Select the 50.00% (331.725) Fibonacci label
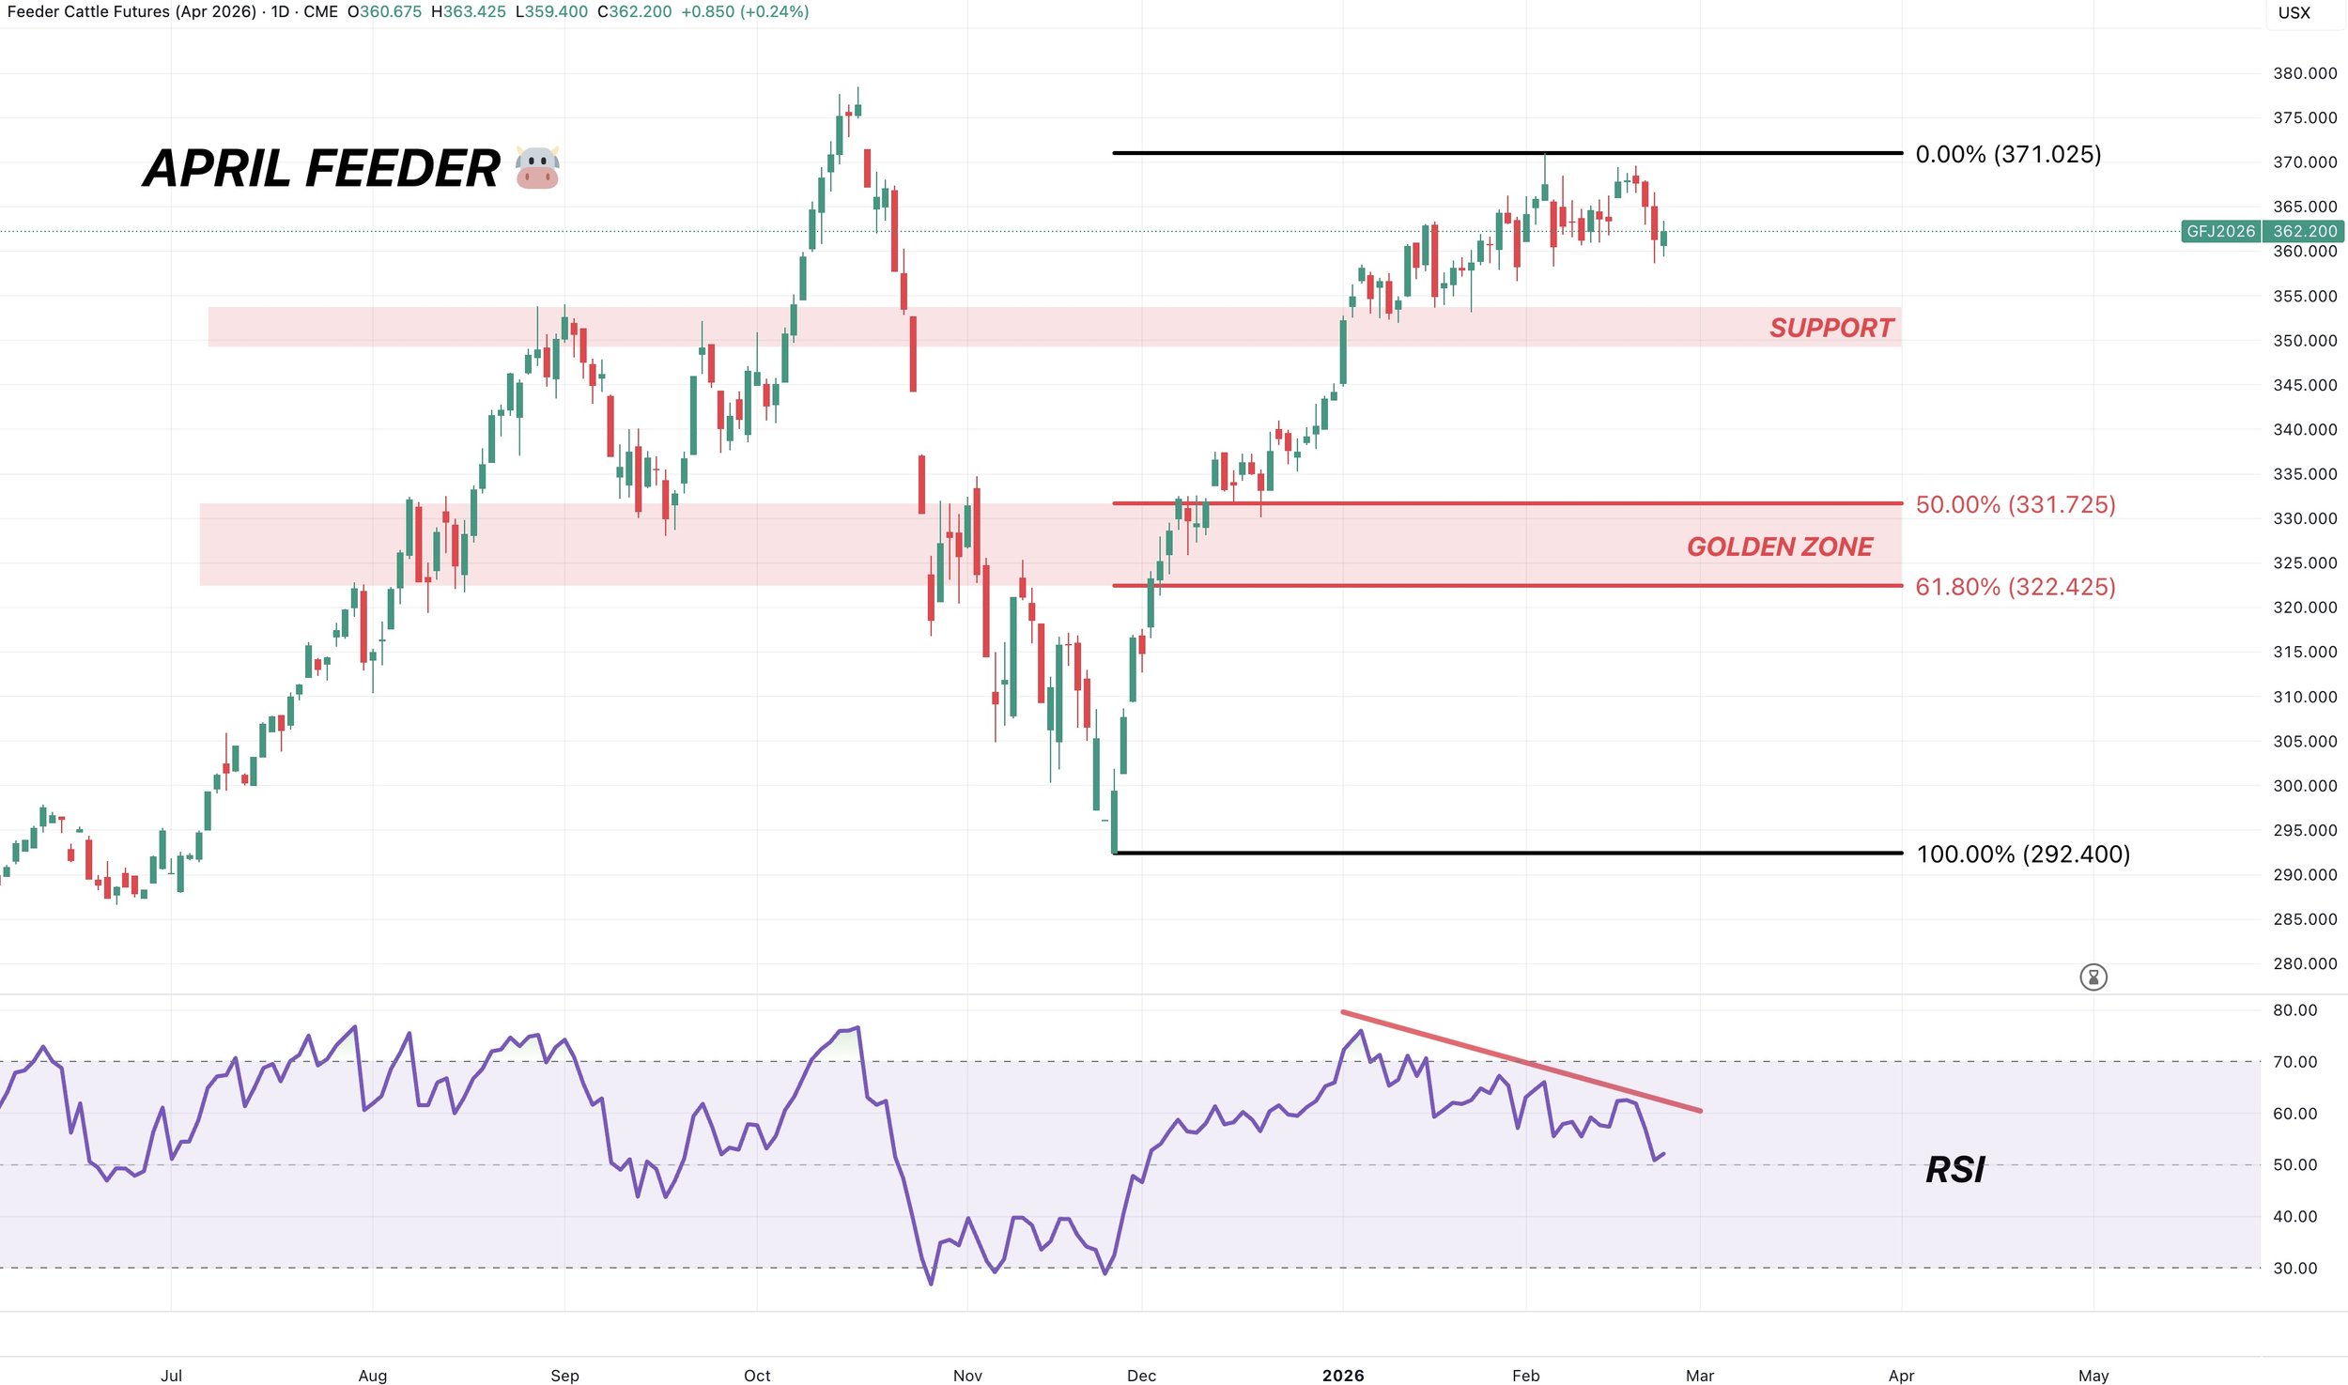Screen dimensions: 2348x1385 (x=2015, y=504)
